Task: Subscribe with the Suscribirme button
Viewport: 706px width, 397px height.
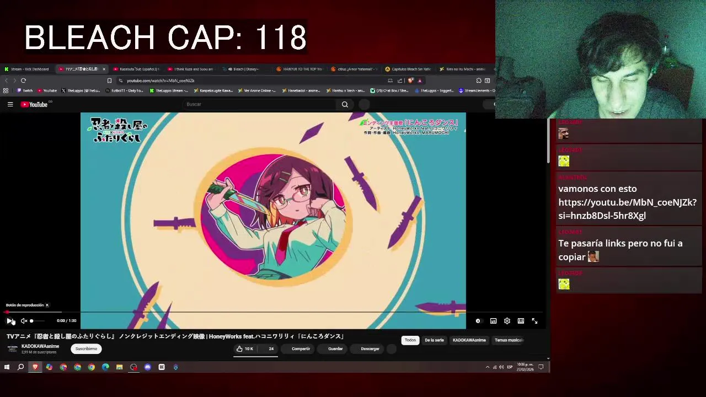Action: [86, 349]
